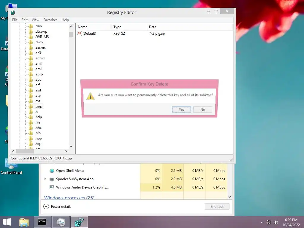Expand the .dwfx registry key
This screenshot has height=228, width=304.
tap(26, 42)
